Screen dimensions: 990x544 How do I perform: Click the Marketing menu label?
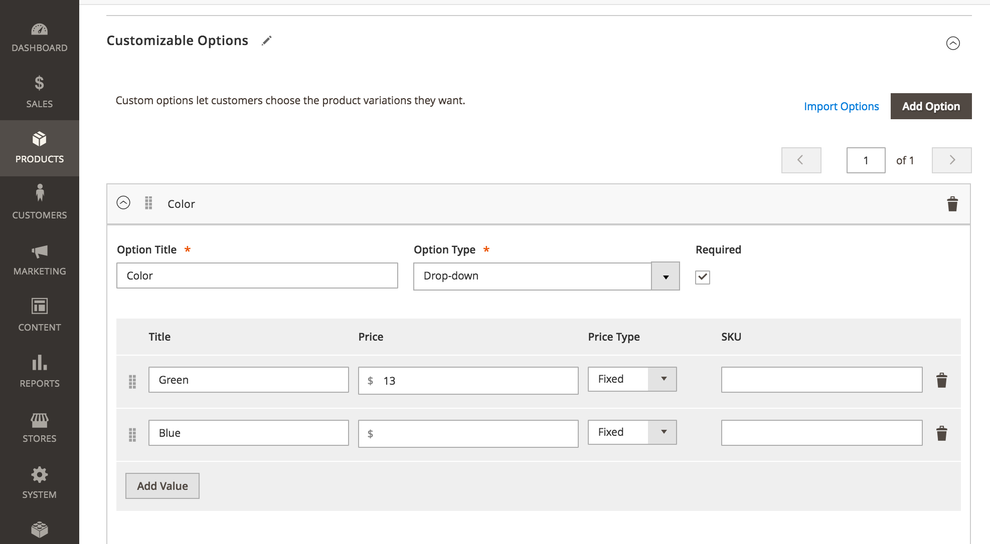click(40, 271)
